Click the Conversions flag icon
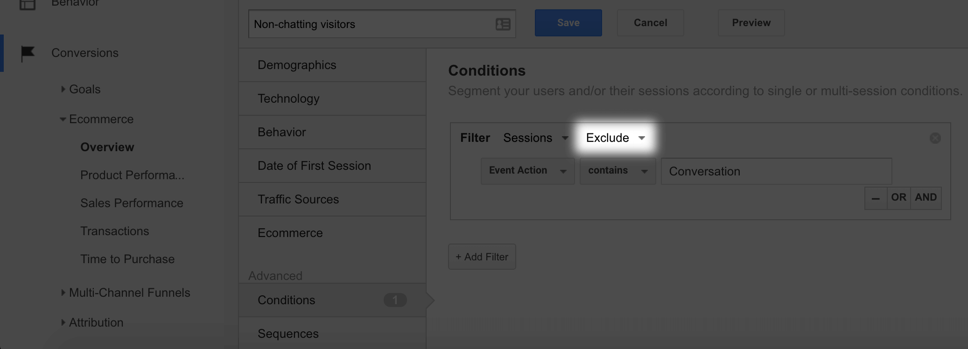968x349 pixels. pyautogui.click(x=28, y=53)
